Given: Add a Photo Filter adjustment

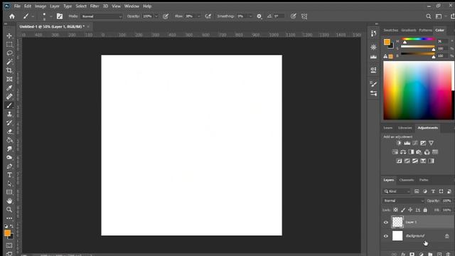Looking at the screenshot, I should click(x=419, y=152).
